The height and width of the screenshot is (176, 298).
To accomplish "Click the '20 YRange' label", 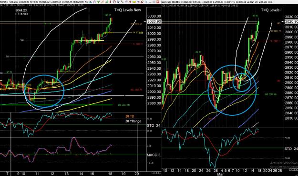I will (x=133, y=121).
